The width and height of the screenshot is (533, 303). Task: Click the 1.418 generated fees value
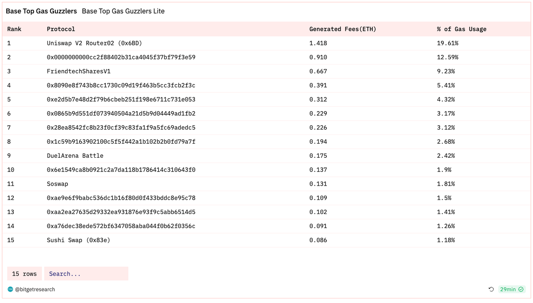click(x=318, y=43)
